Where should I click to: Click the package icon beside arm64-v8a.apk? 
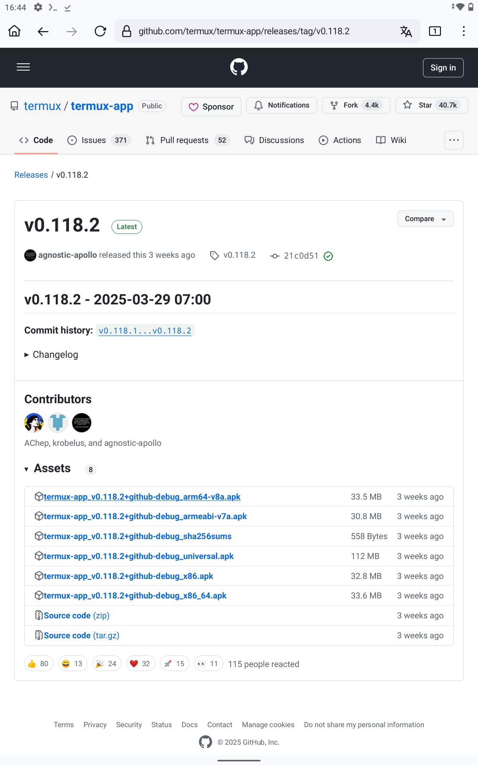point(39,496)
